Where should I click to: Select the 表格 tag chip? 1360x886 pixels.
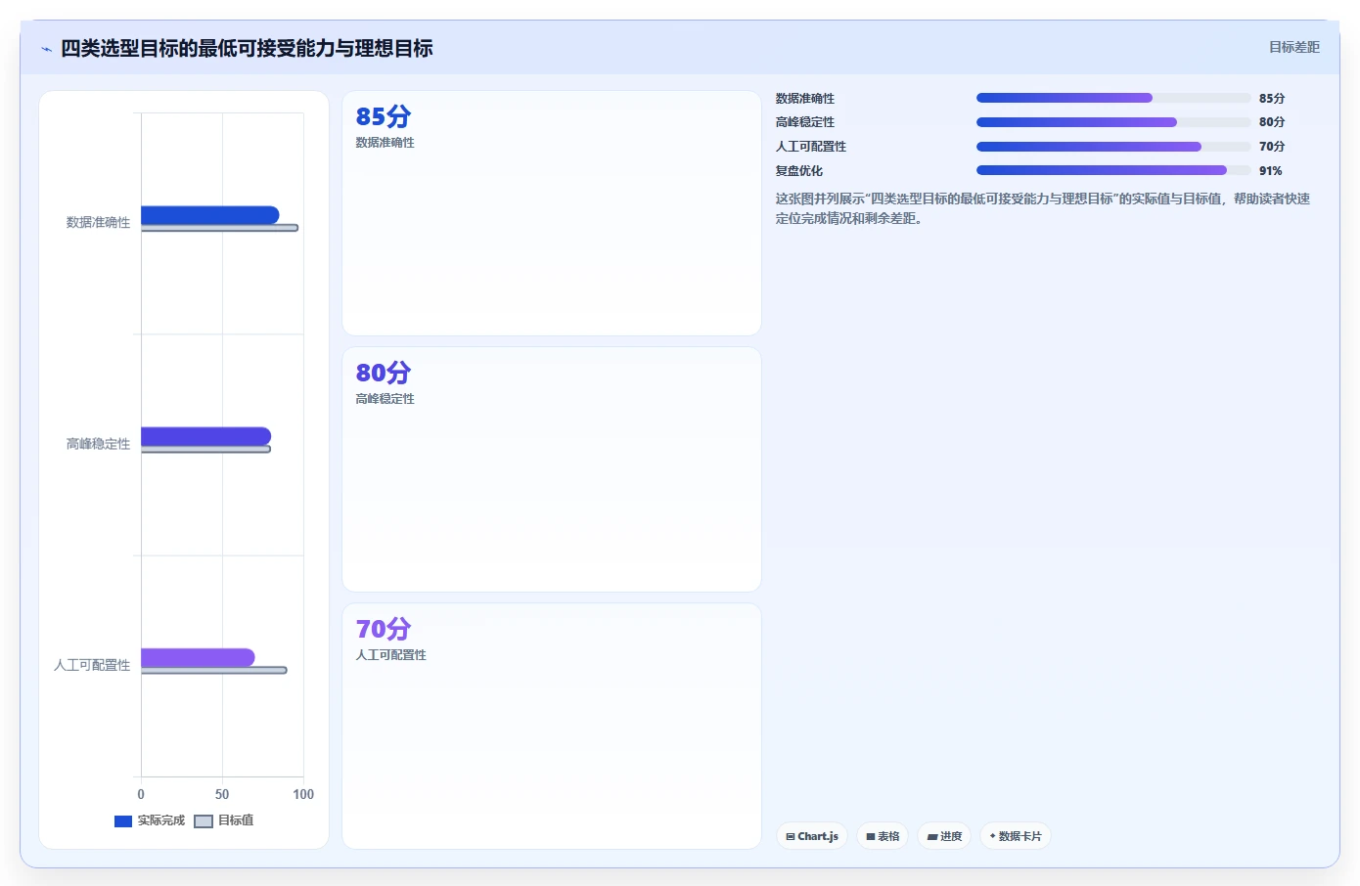tap(883, 836)
